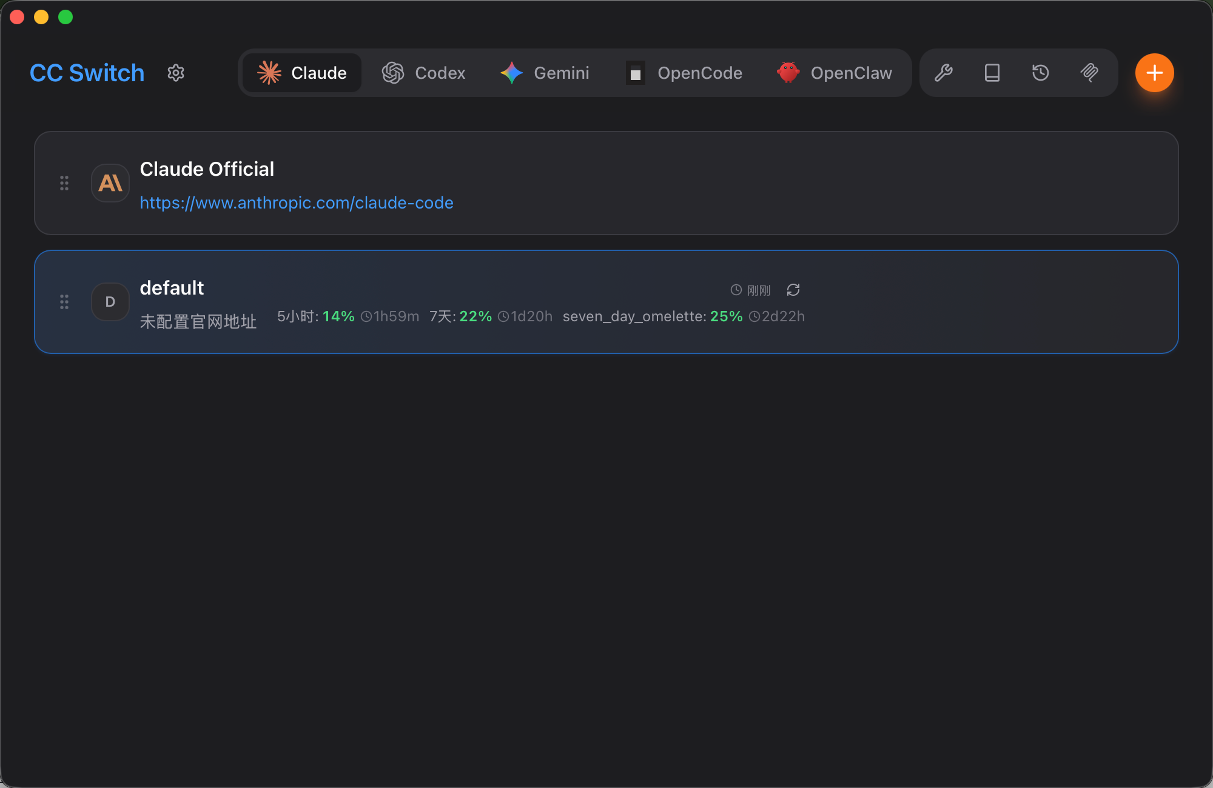This screenshot has height=788, width=1213.
Task: Click the drag handle on default card
Action: (64, 302)
